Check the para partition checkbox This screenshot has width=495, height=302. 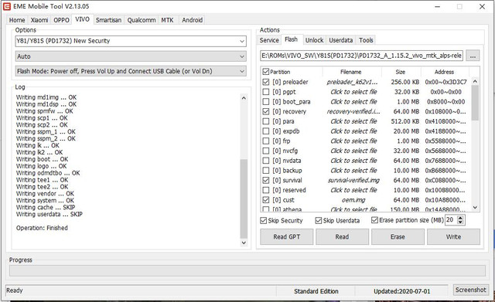[x=266, y=121]
